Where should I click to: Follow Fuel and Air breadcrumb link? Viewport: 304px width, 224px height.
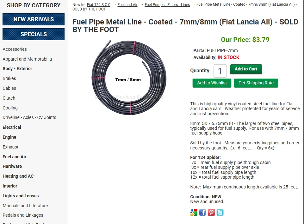click(x=127, y=5)
